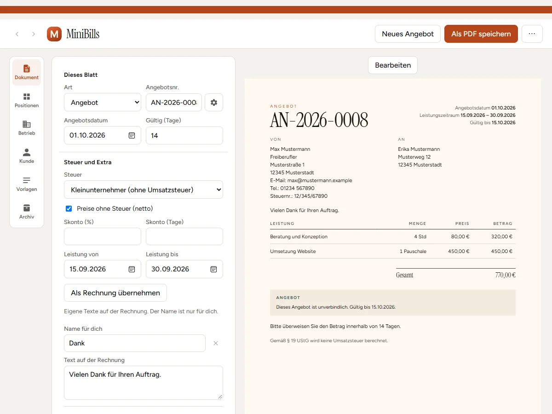Remove the Dank text with the X icon

216,343
